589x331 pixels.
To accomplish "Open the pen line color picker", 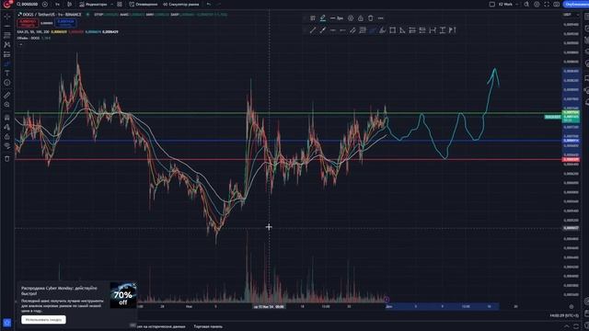I will pyautogui.click(x=323, y=18).
